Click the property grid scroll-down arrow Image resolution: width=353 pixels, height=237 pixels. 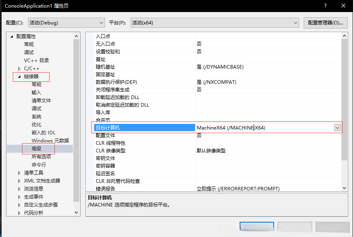pyautogui.click(x=344, y=188)
